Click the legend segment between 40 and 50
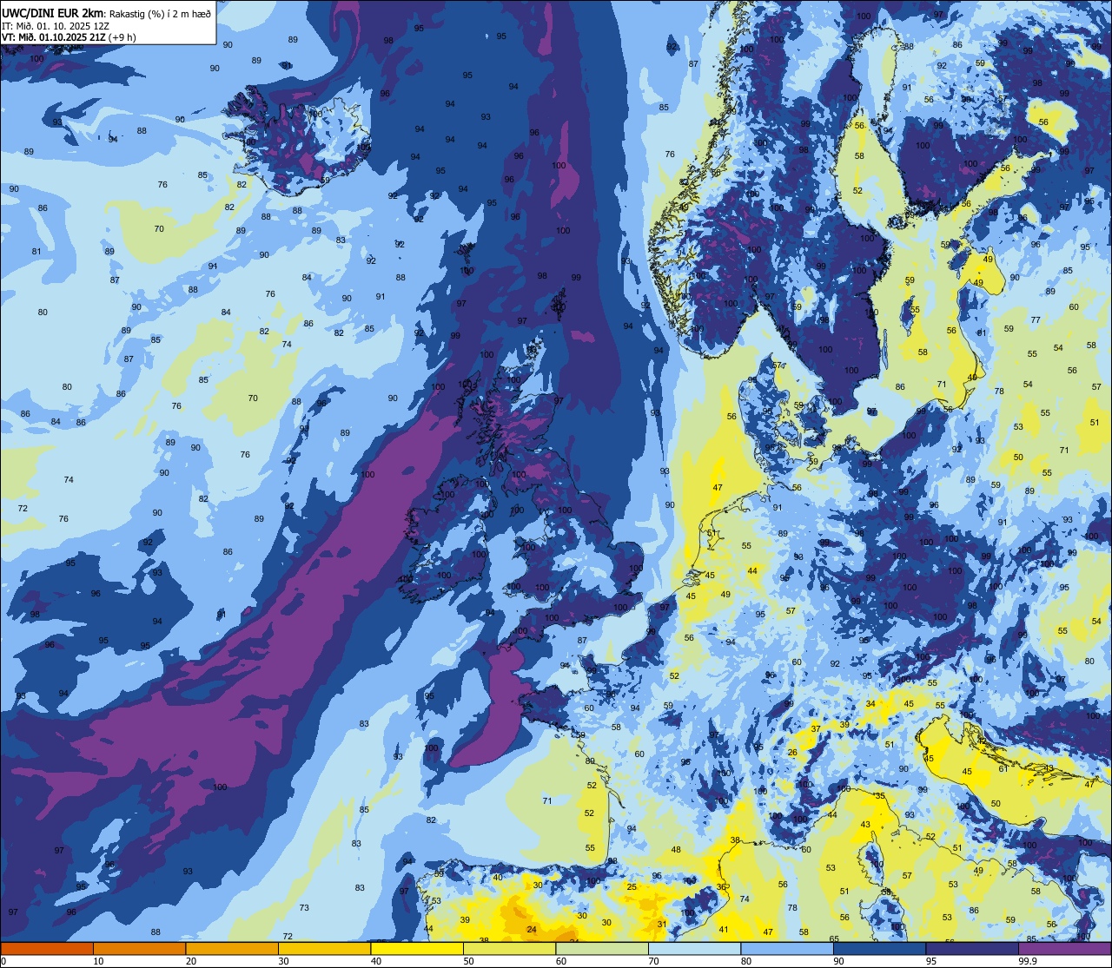Screen dimensions: 1112x968 point(417,948)
